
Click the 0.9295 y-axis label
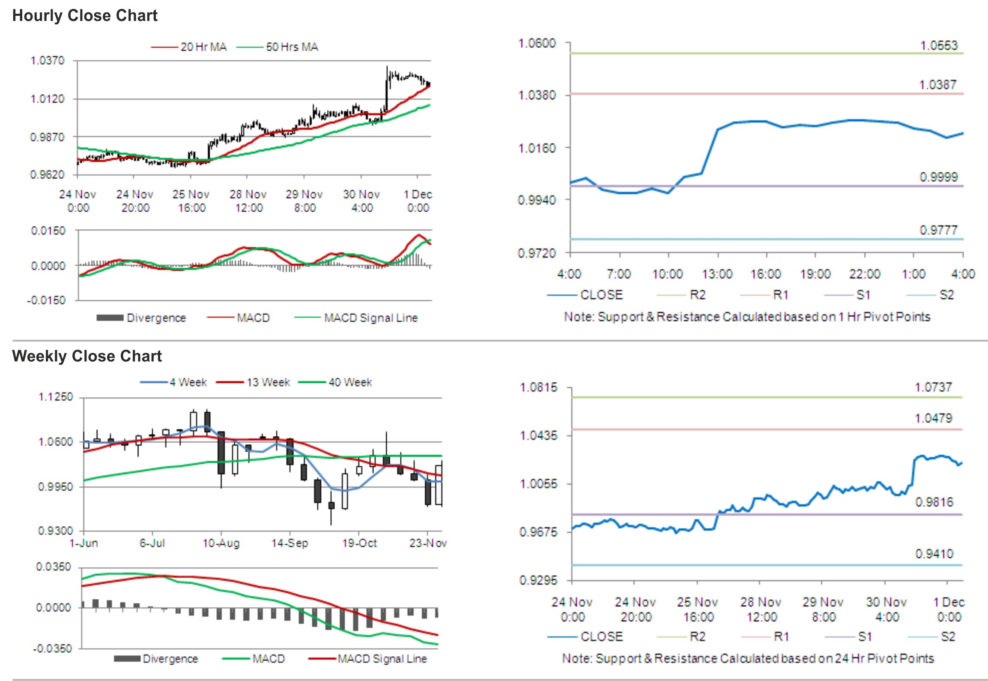click(x=539, y=580)
